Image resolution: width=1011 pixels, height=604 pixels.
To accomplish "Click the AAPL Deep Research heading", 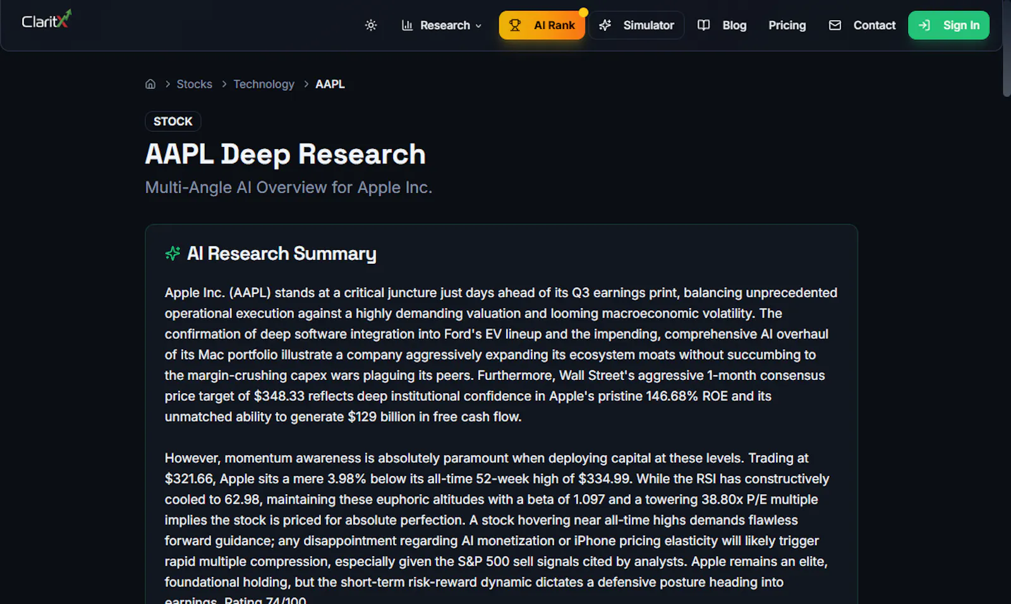I will click(x=286, y=155).
